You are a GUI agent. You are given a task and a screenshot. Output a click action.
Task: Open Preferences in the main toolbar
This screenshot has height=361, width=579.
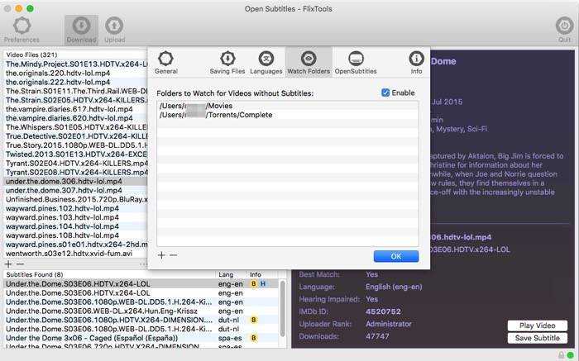[22, 30]
